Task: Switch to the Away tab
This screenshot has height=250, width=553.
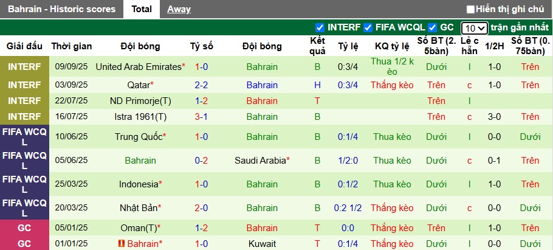Action: tap(179, 9)
